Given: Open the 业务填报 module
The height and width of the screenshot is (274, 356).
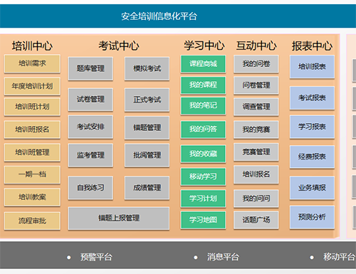Looking at the screenshot, I should pos(312,188).
